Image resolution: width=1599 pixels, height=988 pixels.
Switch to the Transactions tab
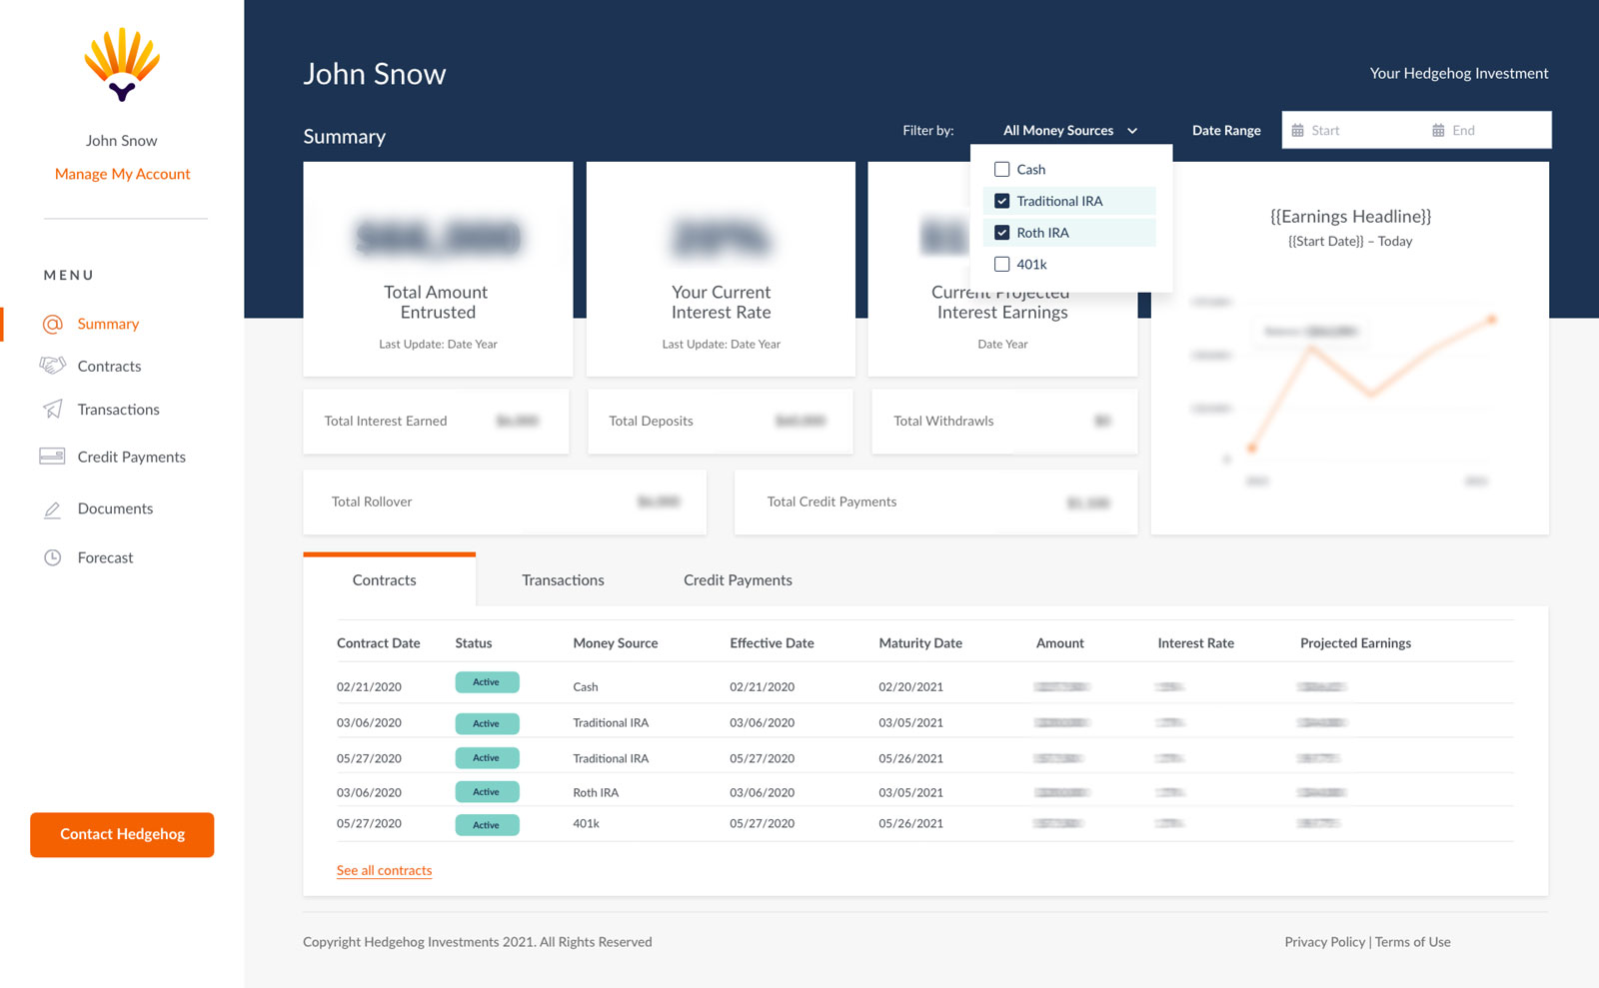pyautogui.click(x=563, y=580)
